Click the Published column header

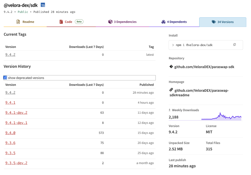click(x=146, y=85)
